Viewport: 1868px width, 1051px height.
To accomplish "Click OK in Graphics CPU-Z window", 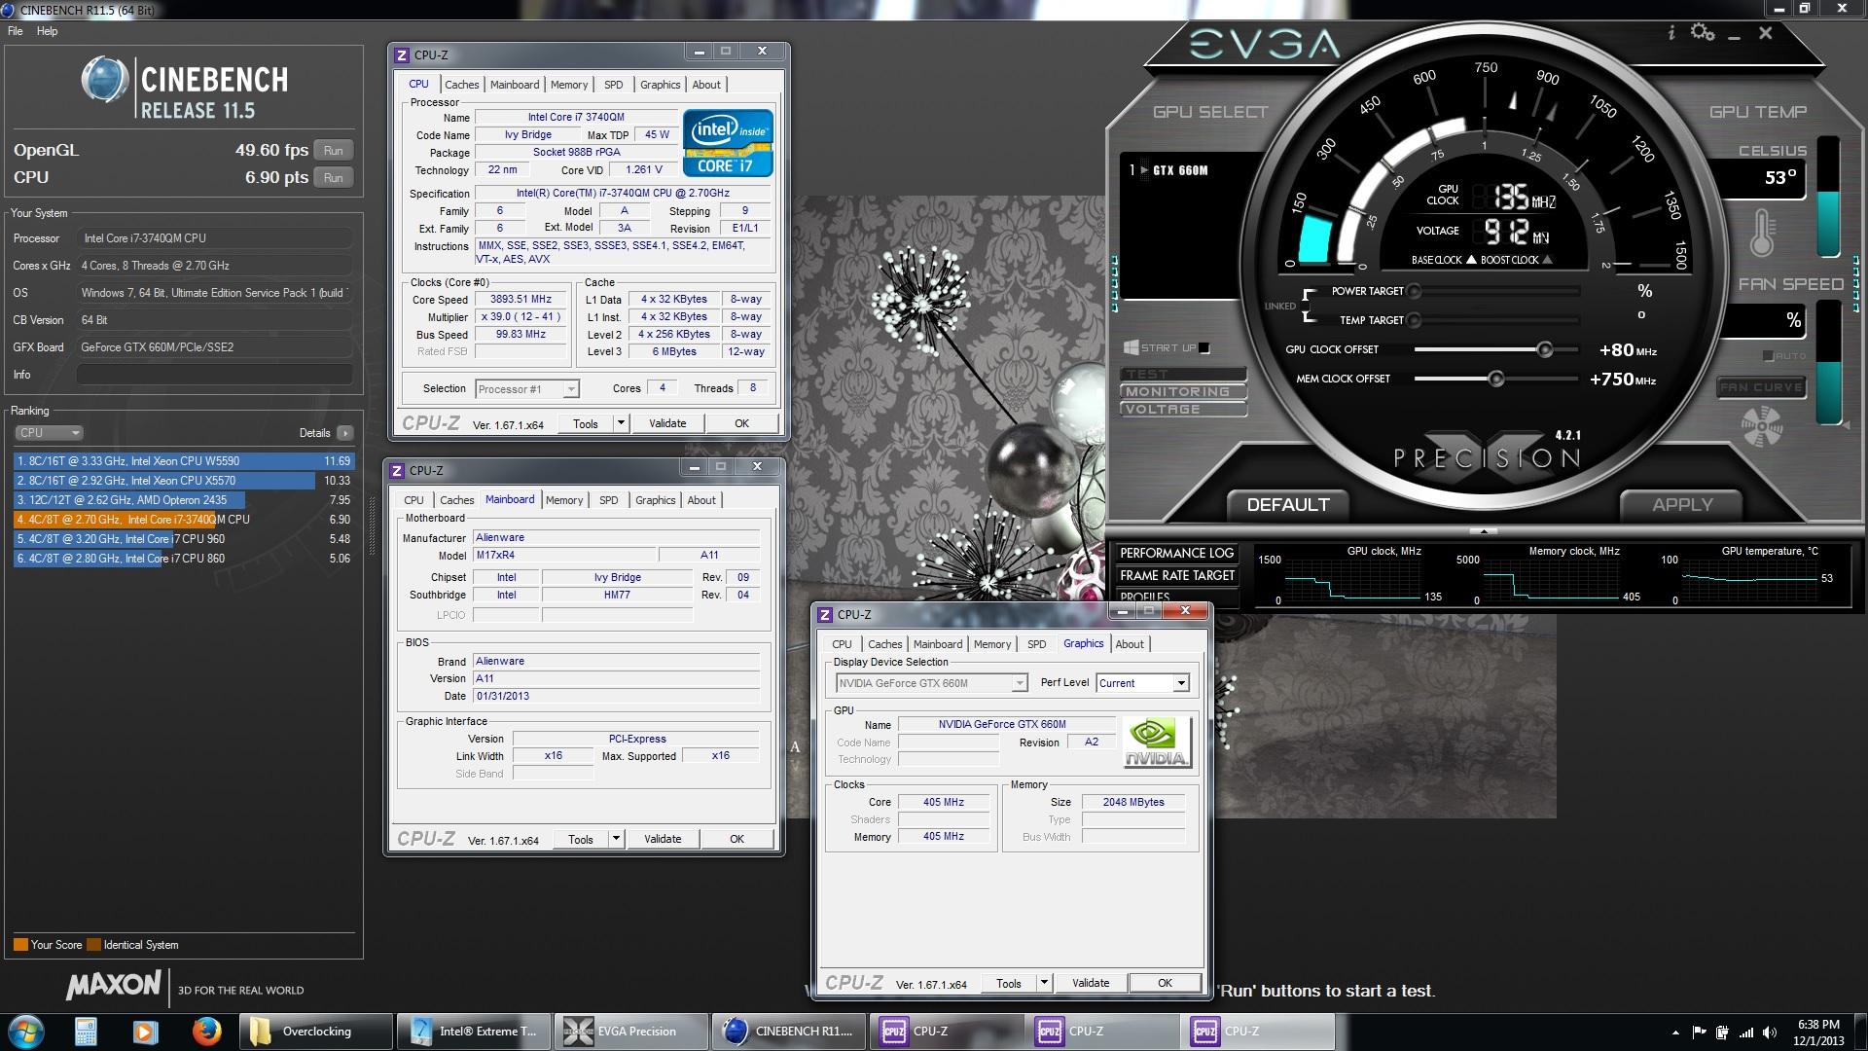I will click(x=1165, y=983).
